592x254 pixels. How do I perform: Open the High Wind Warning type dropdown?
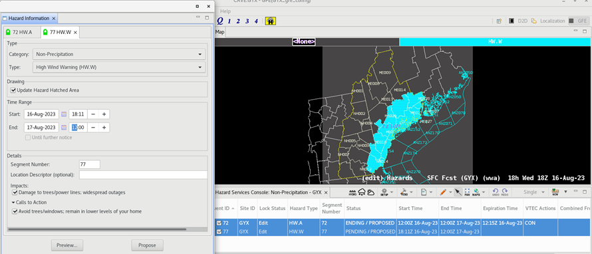(x=119, y=67)
